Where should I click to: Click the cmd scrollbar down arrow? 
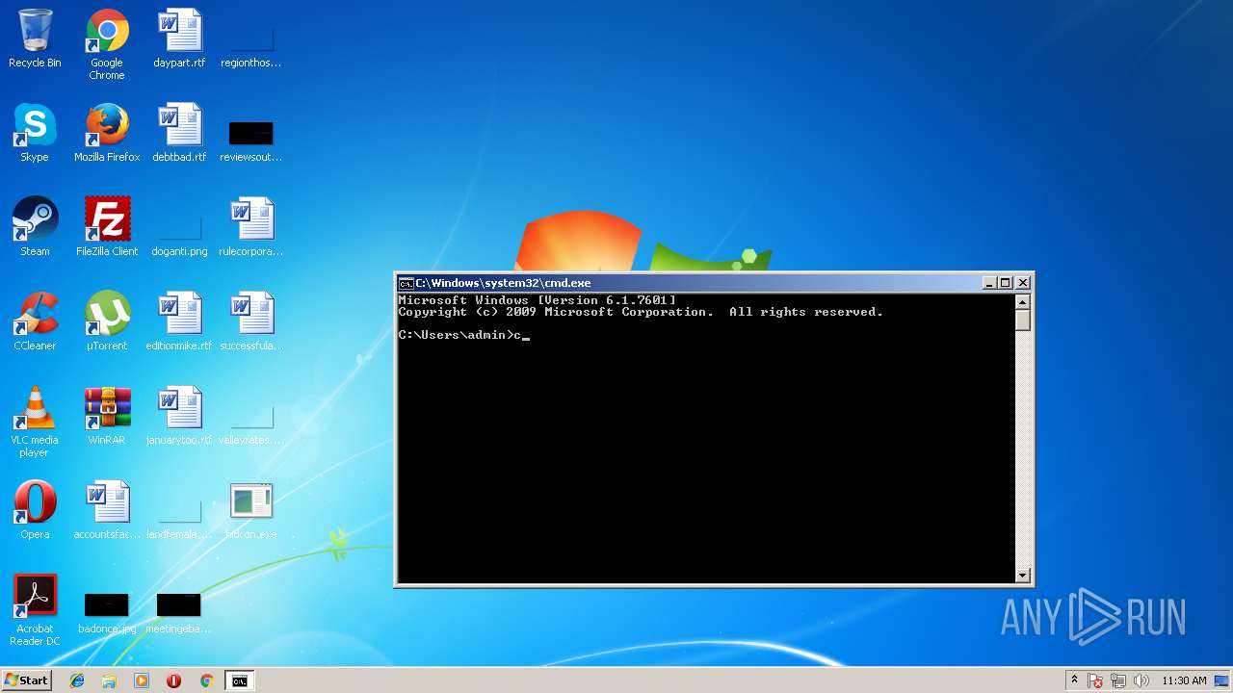1023,576
